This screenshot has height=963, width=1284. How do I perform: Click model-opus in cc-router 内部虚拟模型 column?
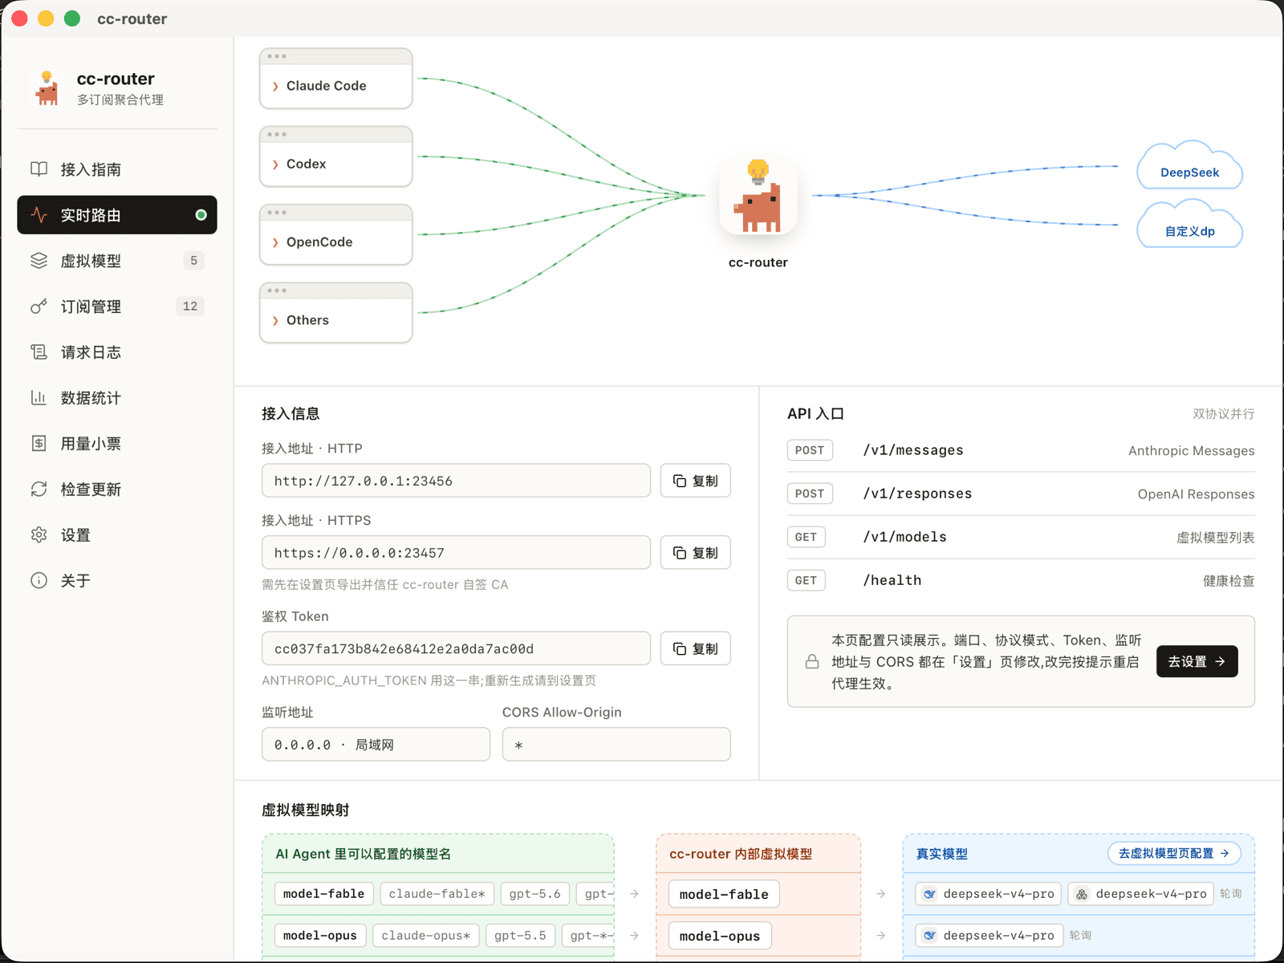pos(720,936)
